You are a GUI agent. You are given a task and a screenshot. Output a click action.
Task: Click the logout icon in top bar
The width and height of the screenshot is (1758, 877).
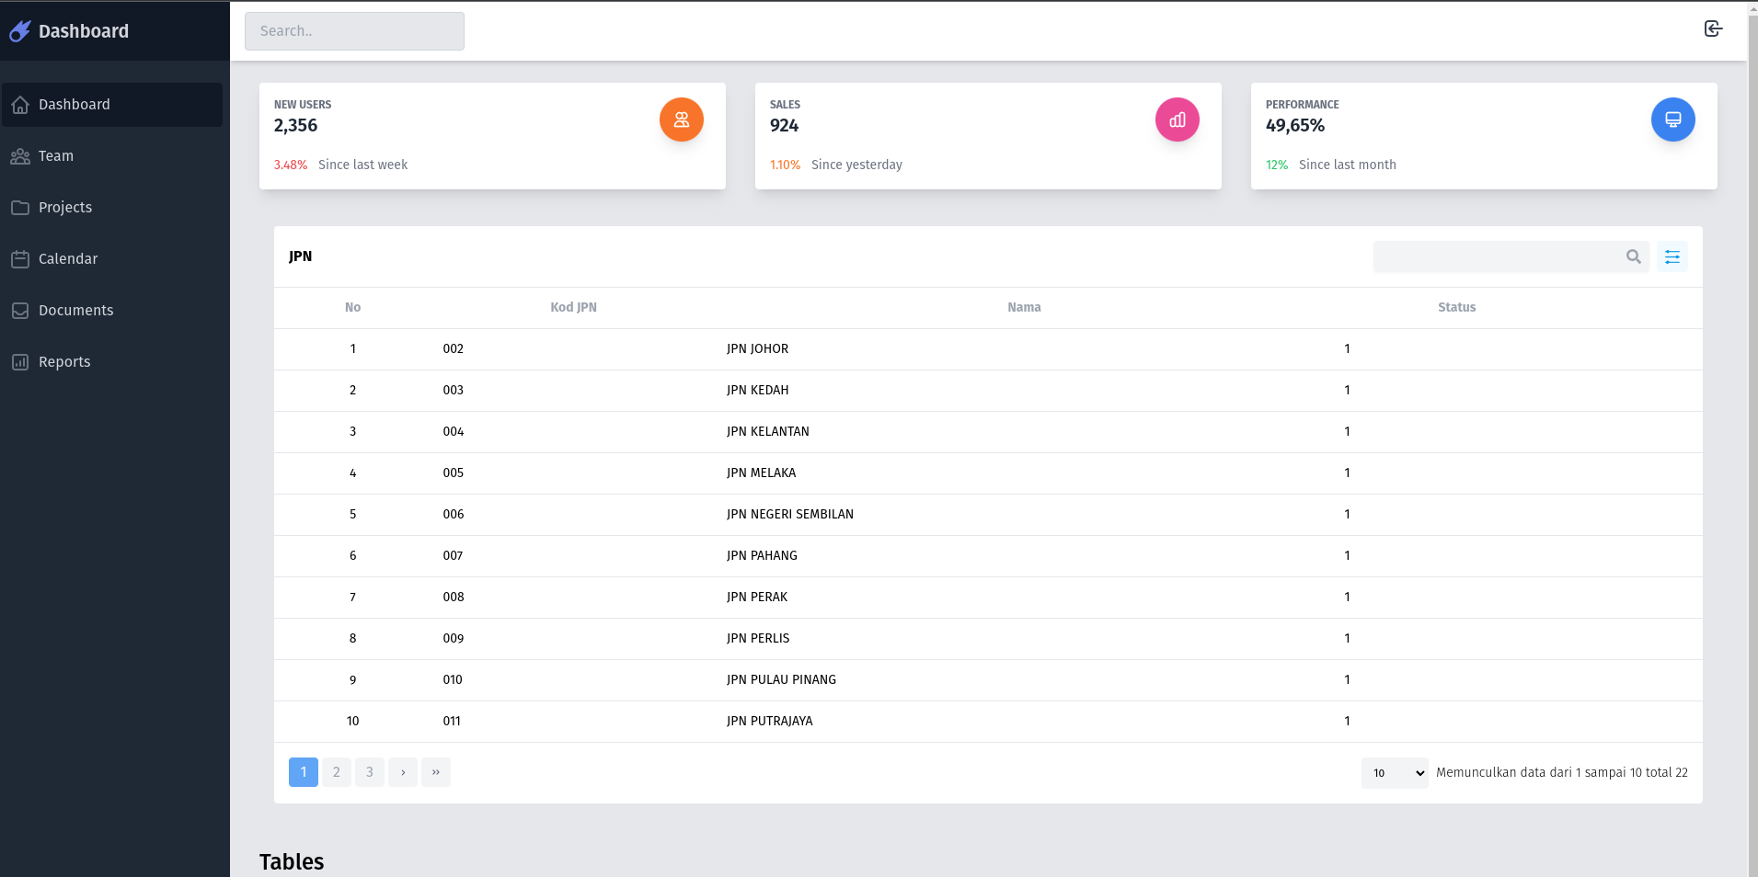click(x=1713, y=29)
